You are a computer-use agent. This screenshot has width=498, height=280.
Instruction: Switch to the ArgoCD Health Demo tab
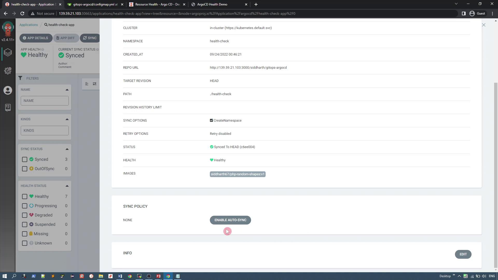point(212,4)
